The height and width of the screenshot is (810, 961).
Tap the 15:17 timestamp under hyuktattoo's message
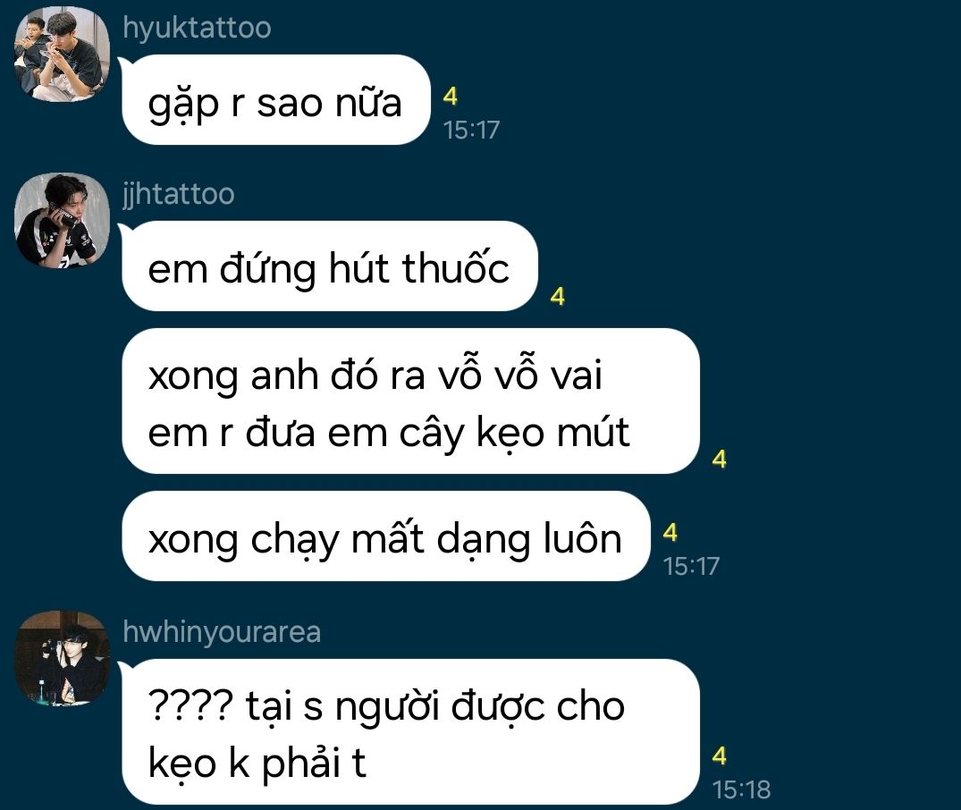471,130
